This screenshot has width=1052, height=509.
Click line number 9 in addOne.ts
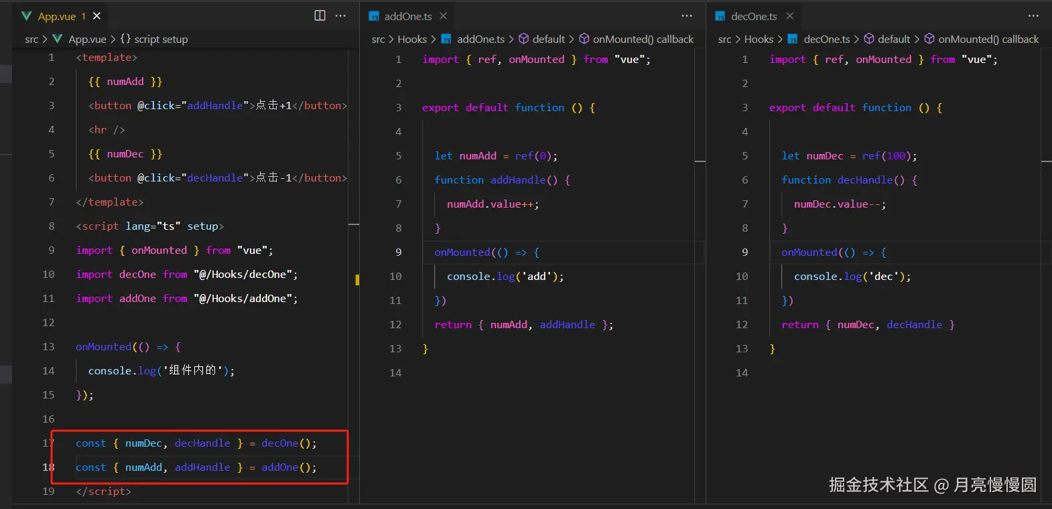[x=398, y=252]
